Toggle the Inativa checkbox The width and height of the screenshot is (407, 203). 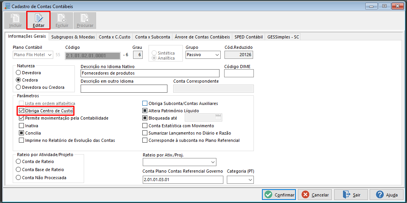click(x=21, y=126)
